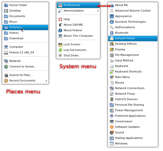Open the Download folder entry
Screen dimensions: 163x151
tap(25, 38)
